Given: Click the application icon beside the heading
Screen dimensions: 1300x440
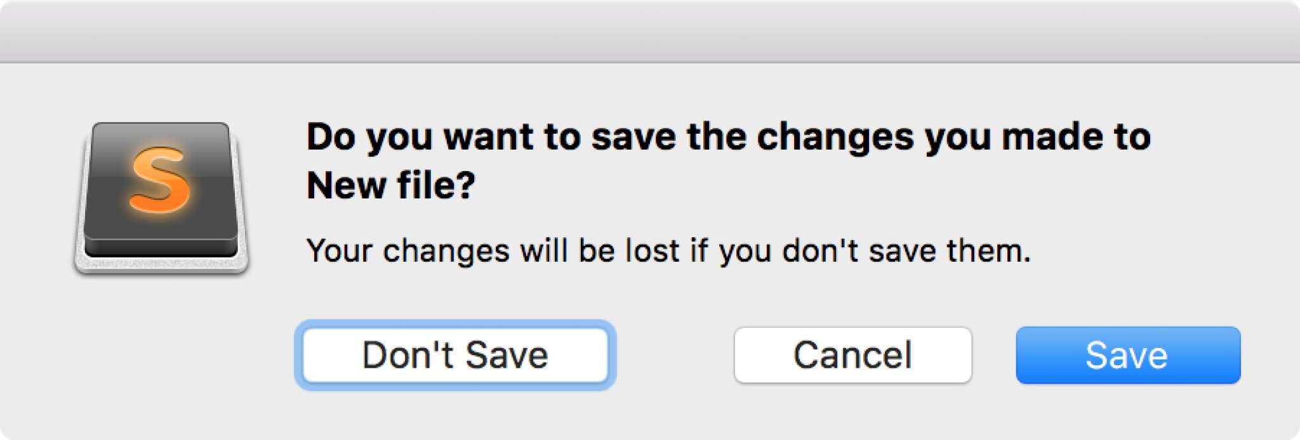Looking at the screenshot, I should (x=161, y=198).
